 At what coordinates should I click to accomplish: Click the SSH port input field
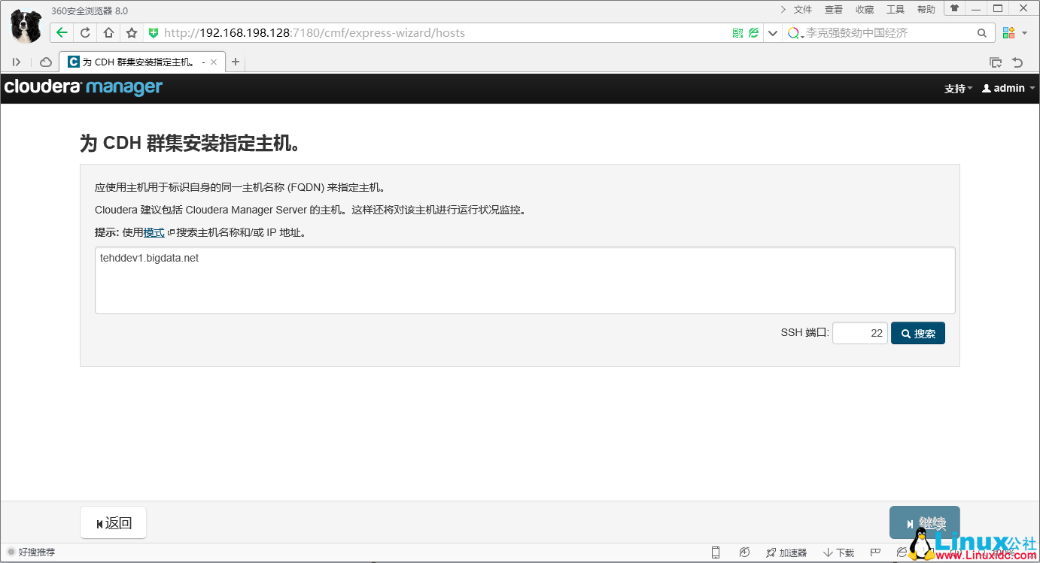(x=859, y=332)
